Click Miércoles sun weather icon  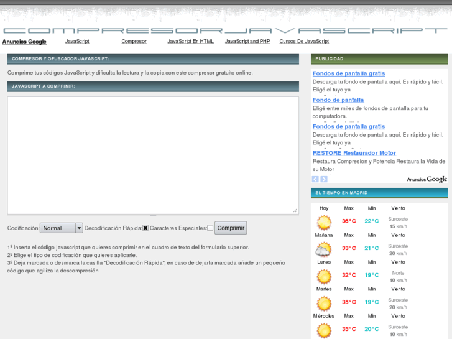(x=324, y=330)
